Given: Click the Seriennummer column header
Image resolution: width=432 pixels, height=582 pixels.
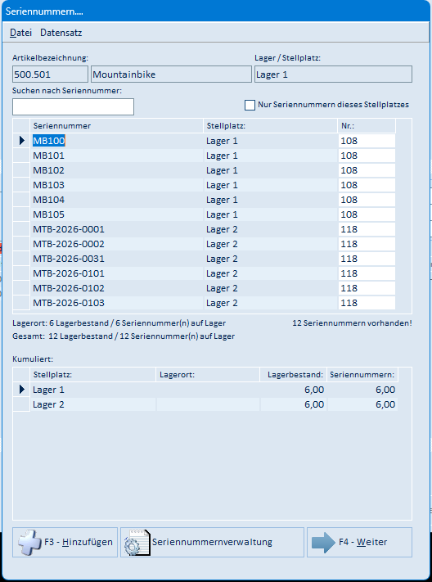Looking at the screenshot, I should [x=116, y=126].
